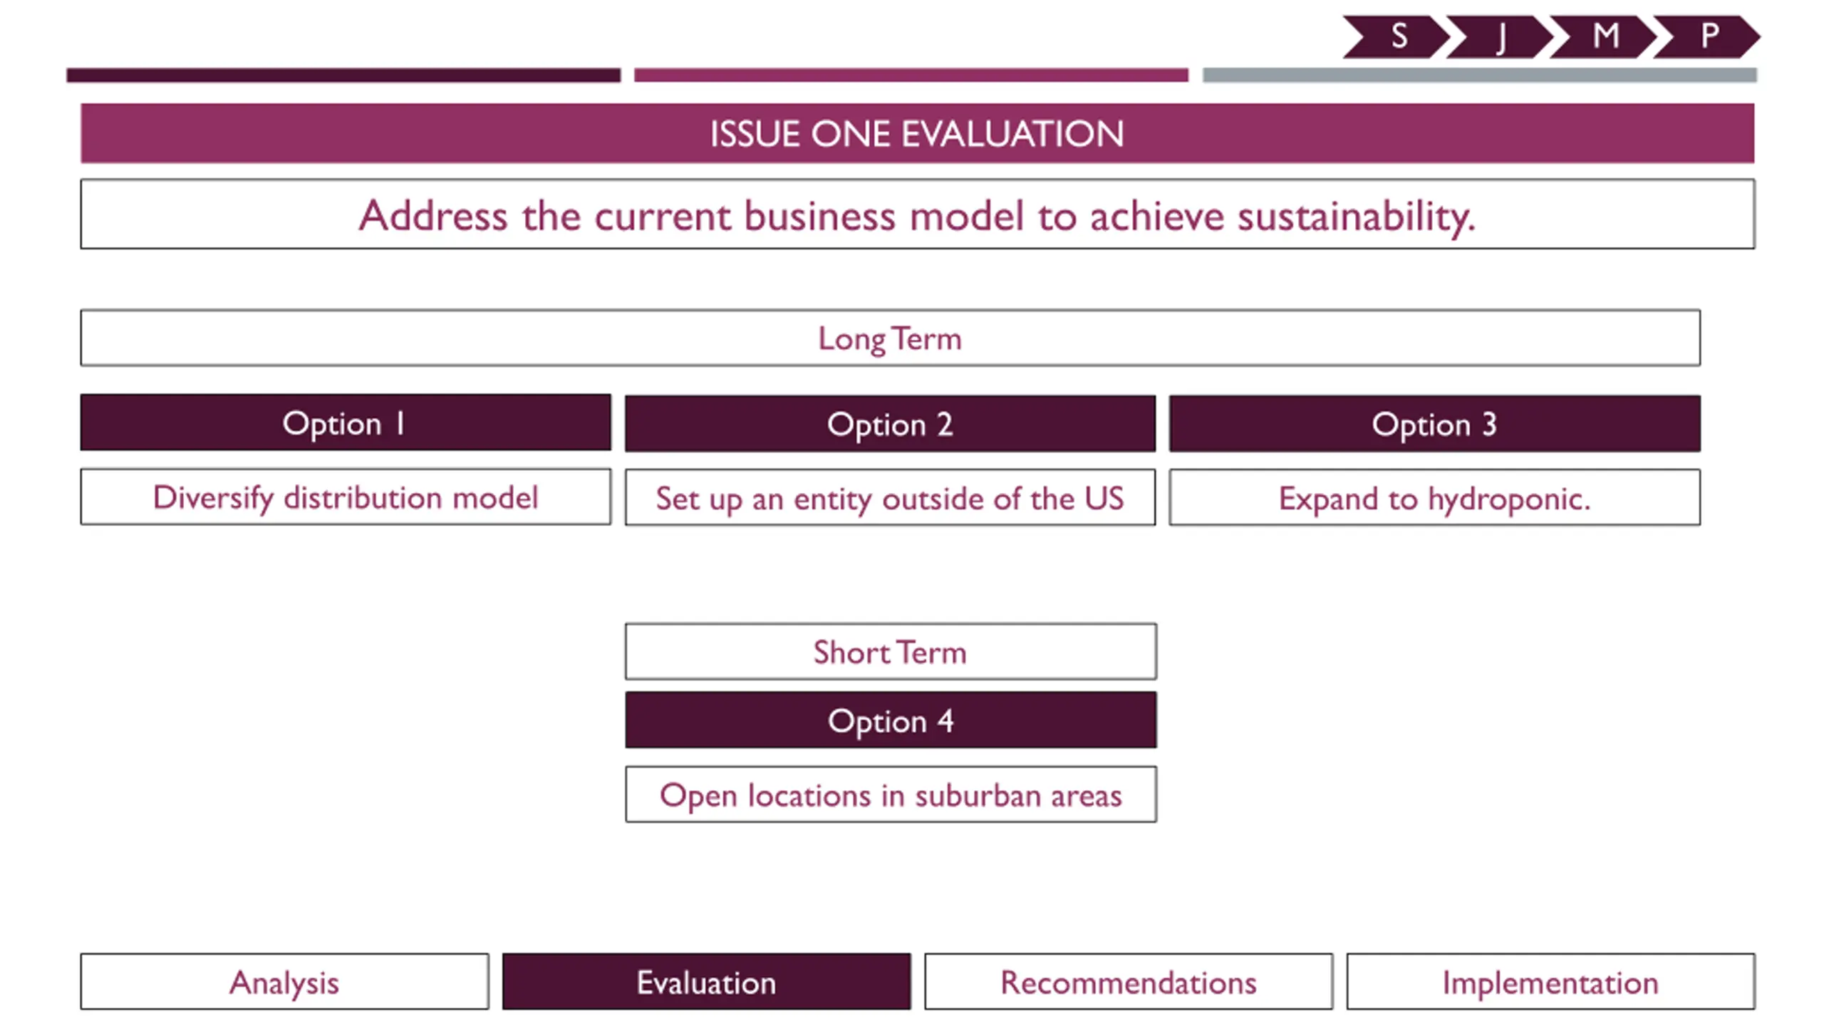Select the Option 2 header box
Viewport: 1824px width, 1026px height.
[890, 424]
